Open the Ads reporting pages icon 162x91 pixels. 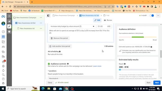pos(3,42)
